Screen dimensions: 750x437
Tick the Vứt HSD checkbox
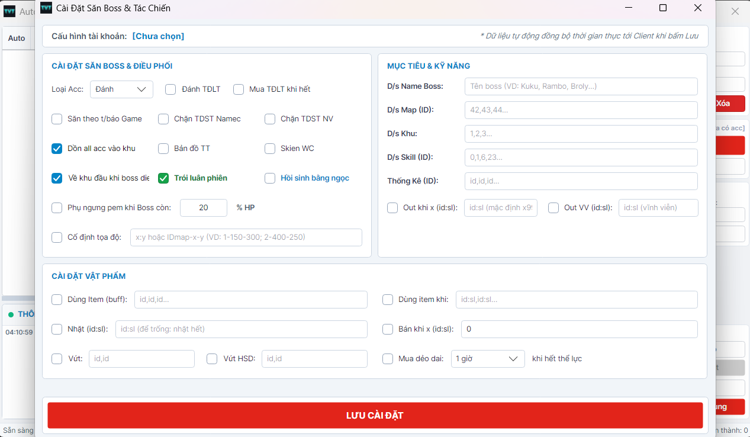tap(212, 359)
